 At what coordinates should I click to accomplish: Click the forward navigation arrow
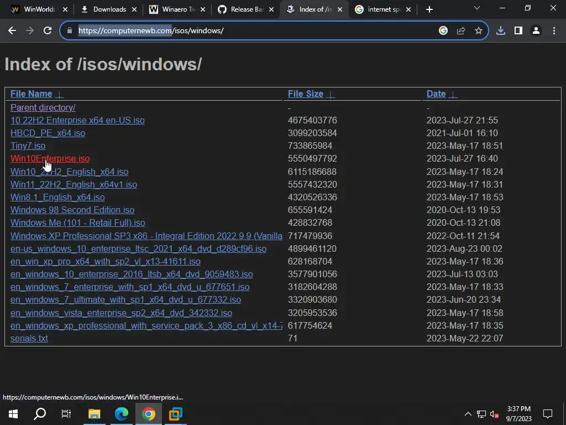pos(30,31)
